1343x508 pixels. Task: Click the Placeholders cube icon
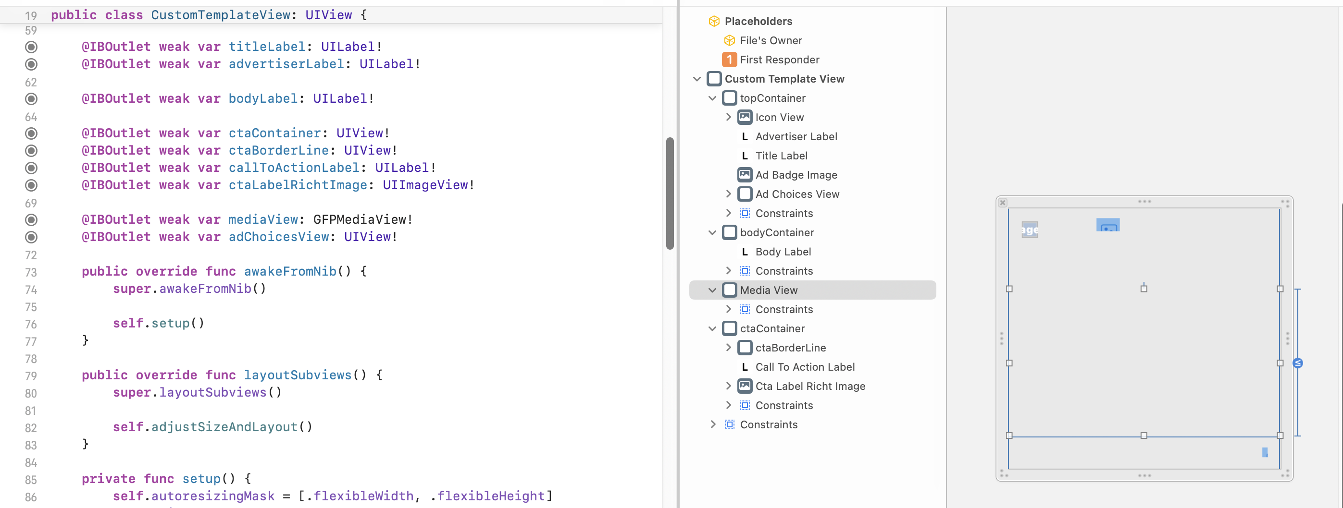click(x=714, y=21)
